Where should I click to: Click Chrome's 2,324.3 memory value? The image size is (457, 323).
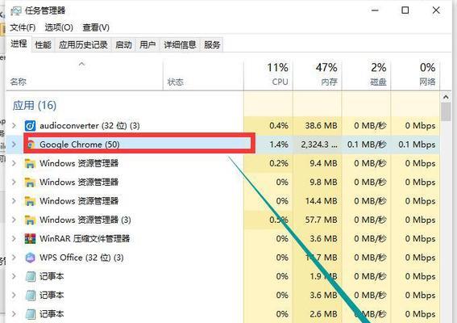(319, 145)
